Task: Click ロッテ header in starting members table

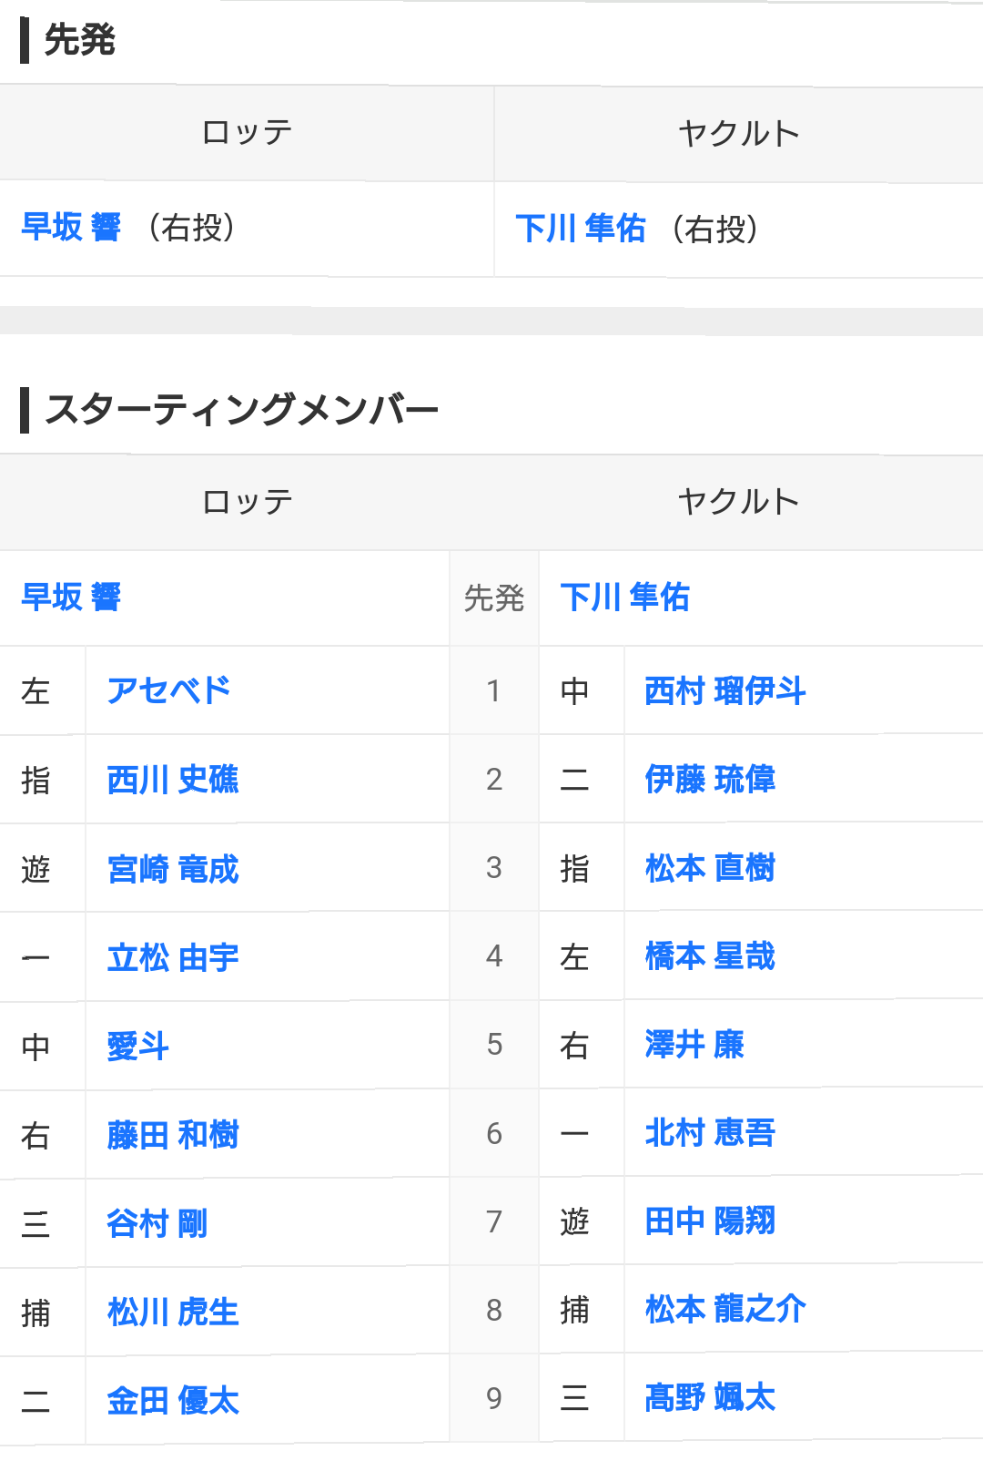Action: coord(247,502)
